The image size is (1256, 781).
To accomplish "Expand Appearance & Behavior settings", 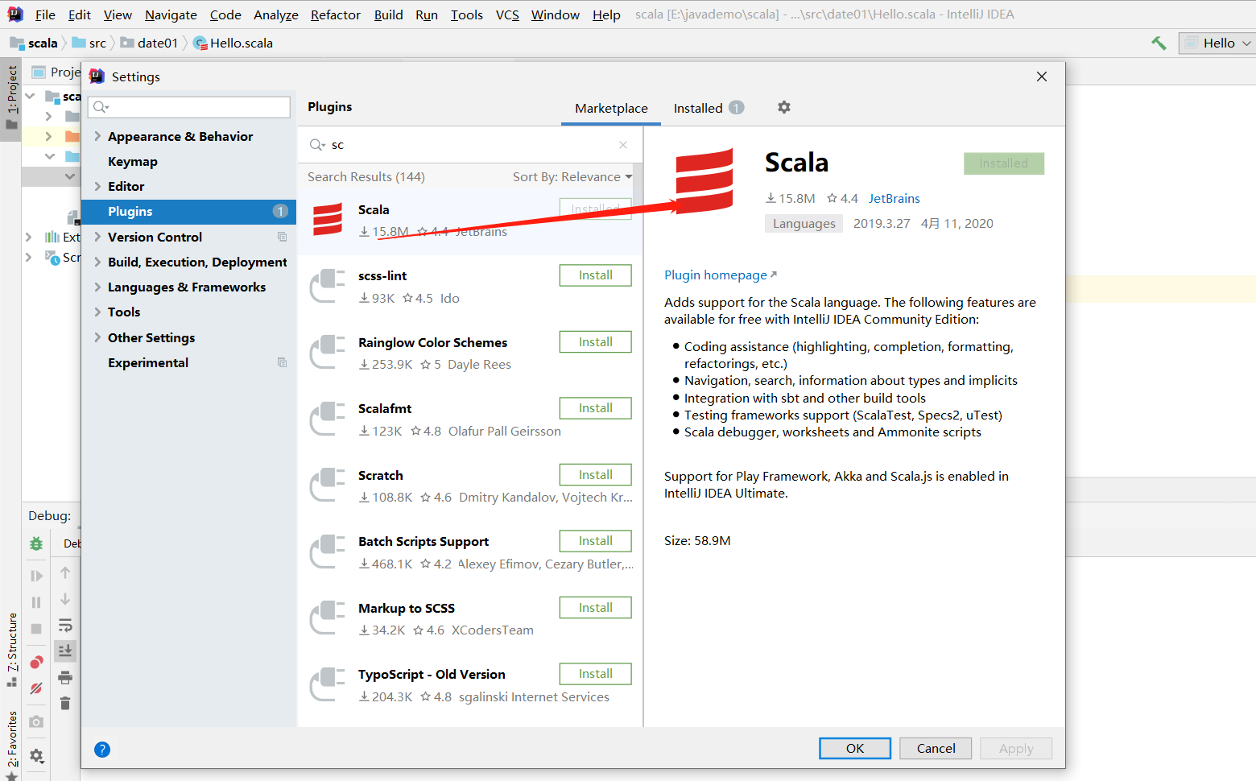I will pos(97,136).
